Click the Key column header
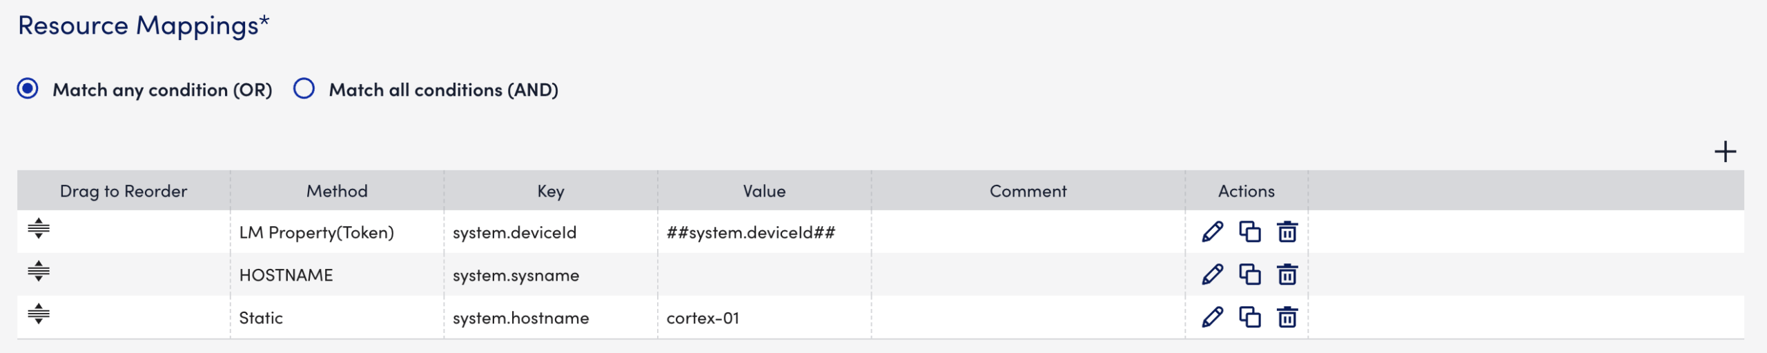Image resolution: width=1767 pixels, height=353 pixels. click(x=550, y=191)
